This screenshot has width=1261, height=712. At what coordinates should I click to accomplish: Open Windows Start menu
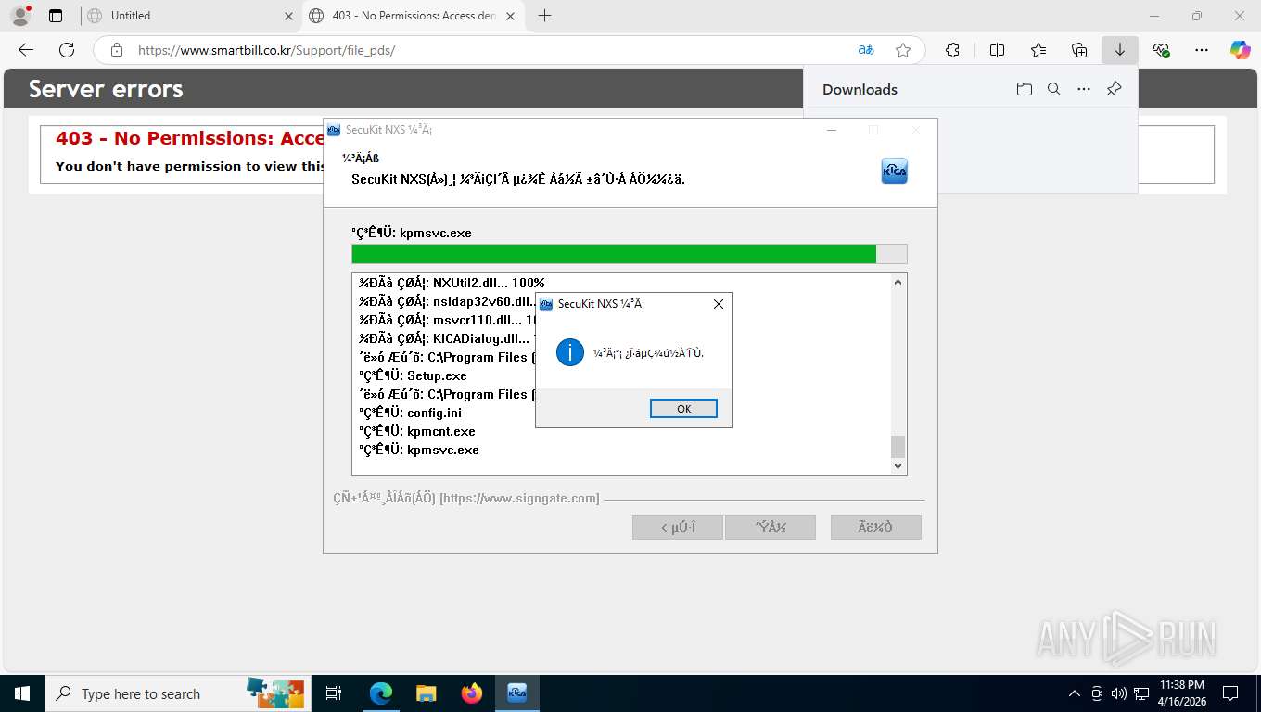coord(22,693)
